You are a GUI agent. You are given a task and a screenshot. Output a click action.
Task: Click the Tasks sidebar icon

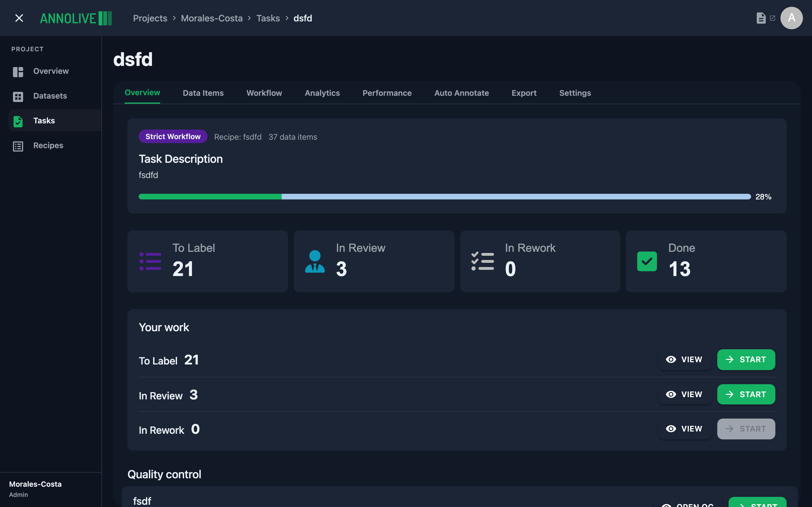pos(18,121)
